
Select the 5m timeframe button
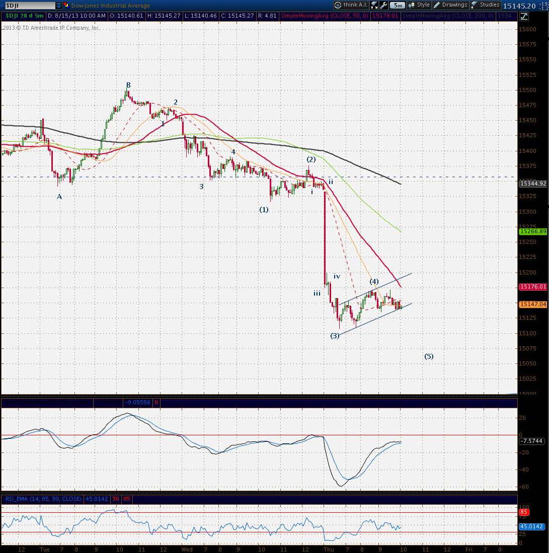coord(398,5)
